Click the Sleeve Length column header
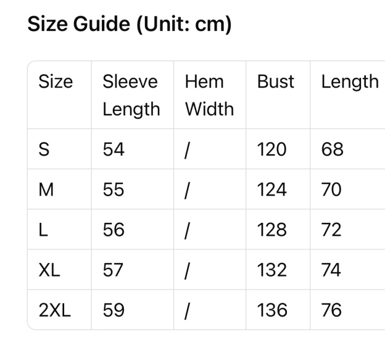Viewport: 385px width, 353px height. (131, 95)
